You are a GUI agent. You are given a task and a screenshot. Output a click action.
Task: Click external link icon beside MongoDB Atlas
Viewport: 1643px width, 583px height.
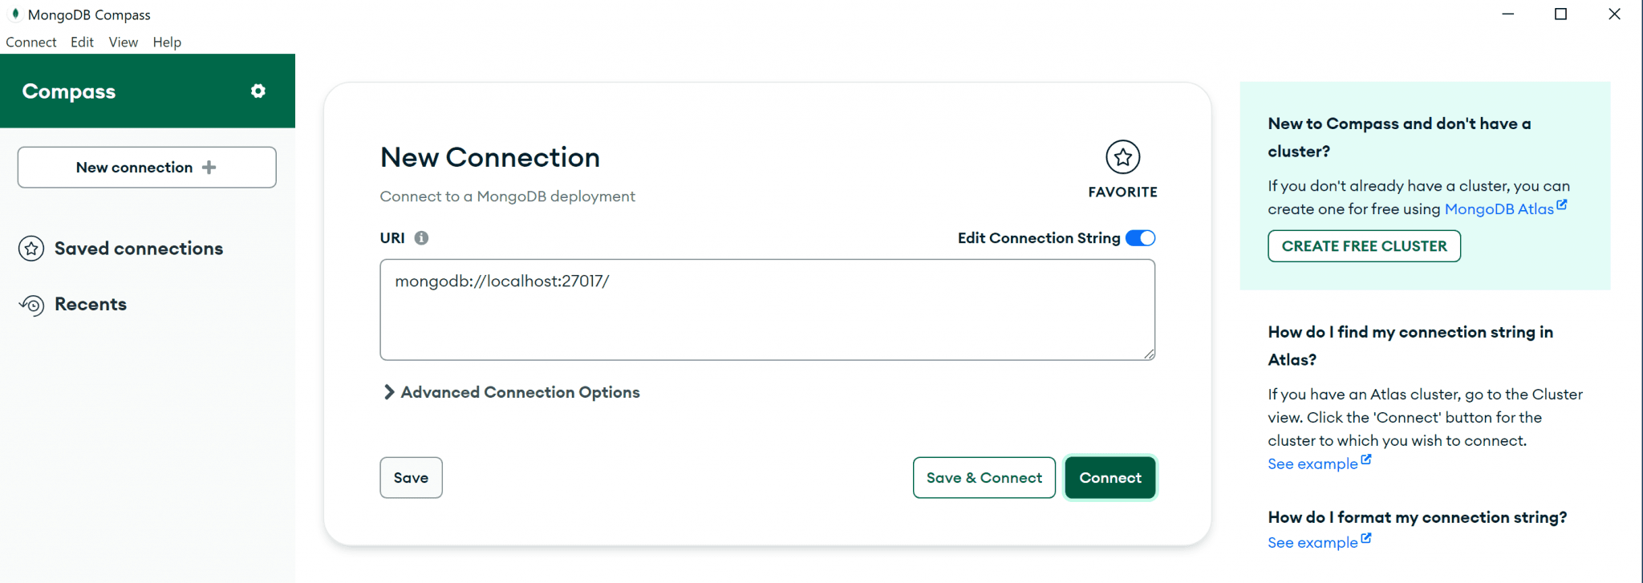pyautogui.click(x=1561, y=205)
